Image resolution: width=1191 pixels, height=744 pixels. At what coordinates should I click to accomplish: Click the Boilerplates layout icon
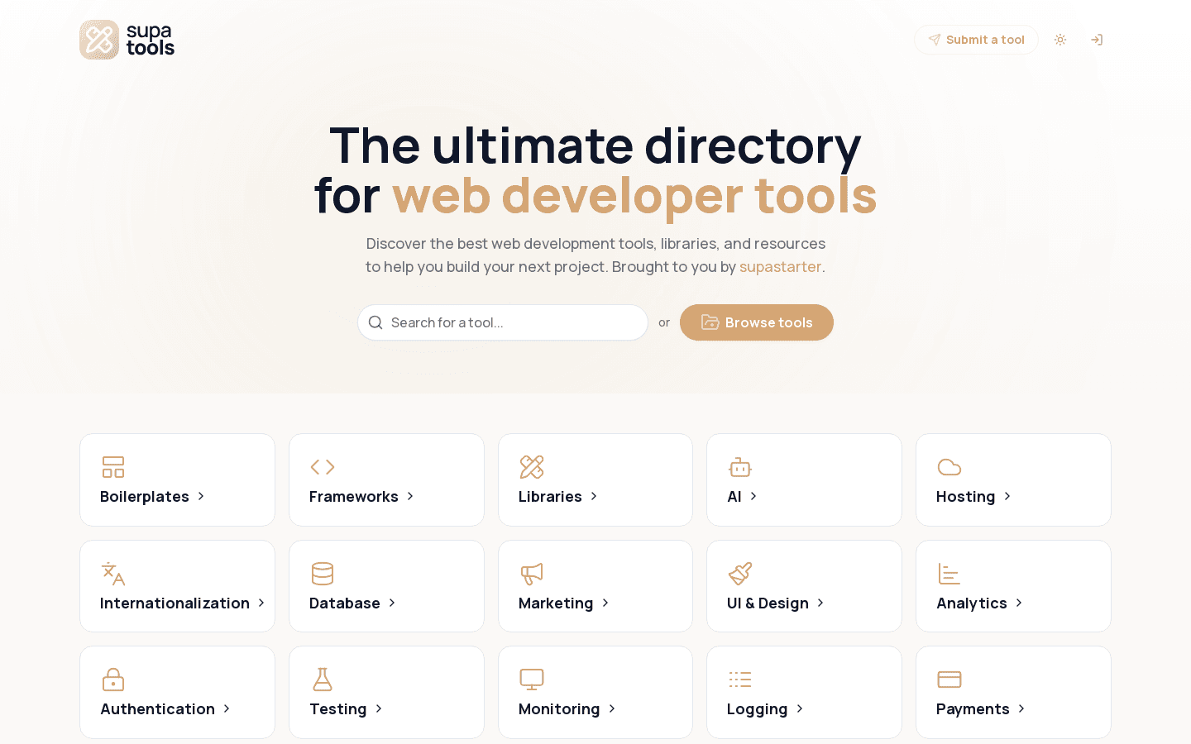(x=113, y=467)
